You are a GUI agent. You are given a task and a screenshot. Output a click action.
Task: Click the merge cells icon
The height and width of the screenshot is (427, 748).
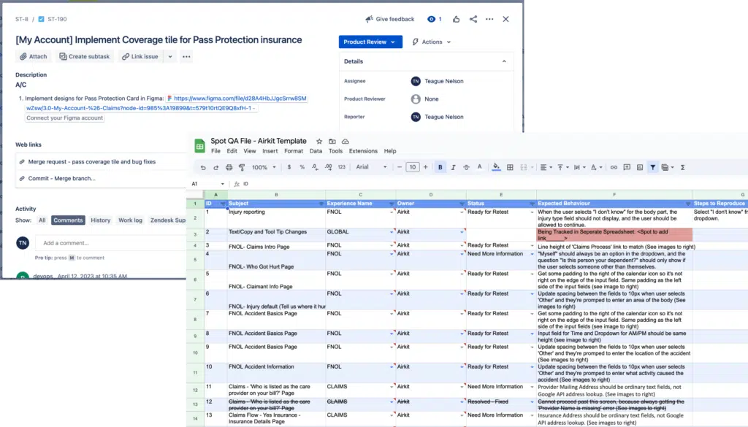524,167
